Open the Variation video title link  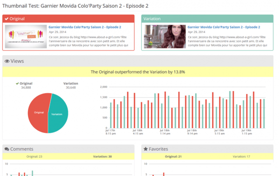224,27
